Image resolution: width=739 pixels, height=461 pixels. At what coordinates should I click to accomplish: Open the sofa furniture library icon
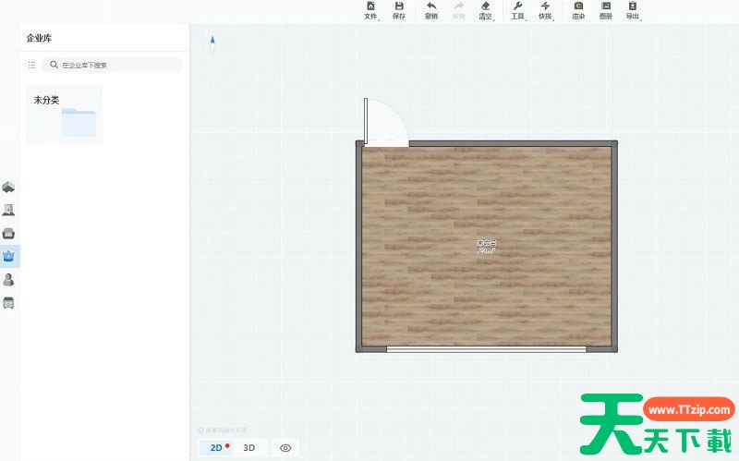(9, 233)
